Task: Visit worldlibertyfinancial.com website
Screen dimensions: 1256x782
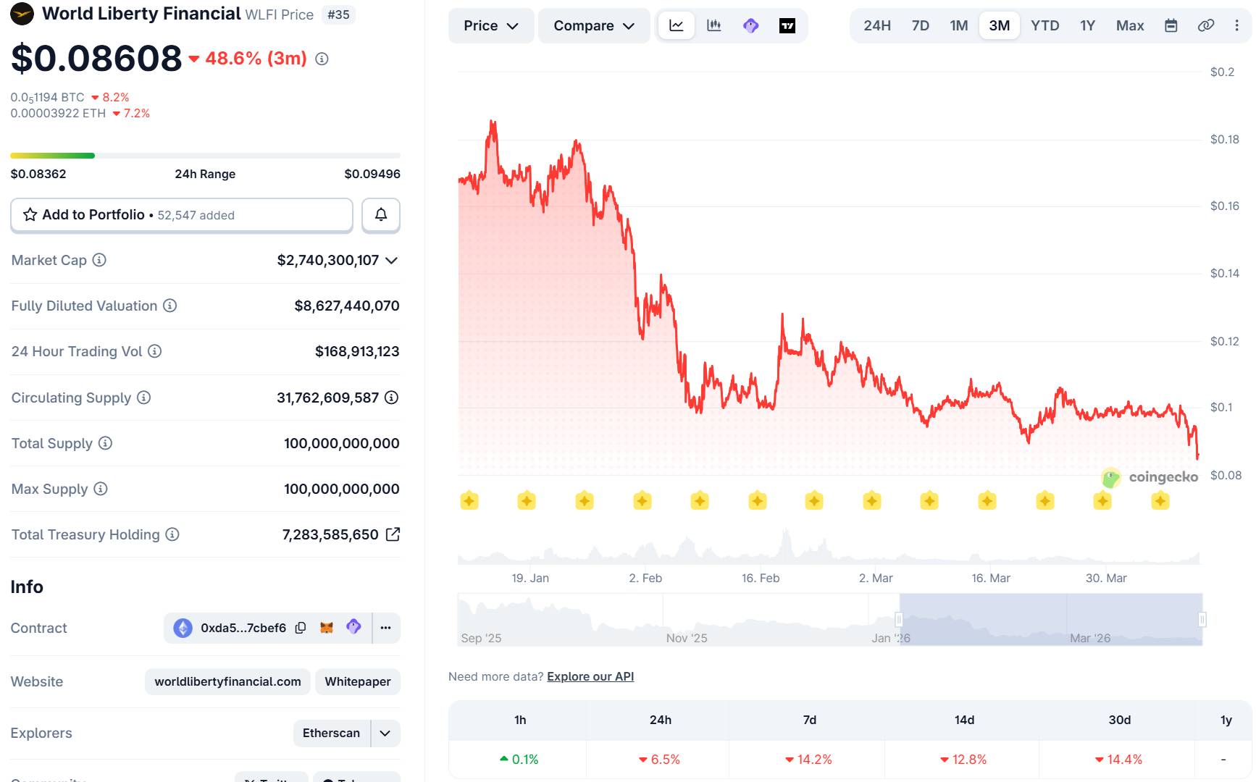Action: (227, 681)
